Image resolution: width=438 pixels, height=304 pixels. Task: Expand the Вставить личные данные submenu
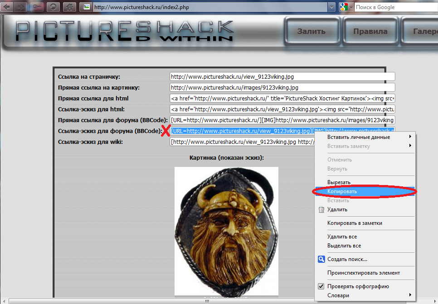pyautogui.click(x=410, y=137)
